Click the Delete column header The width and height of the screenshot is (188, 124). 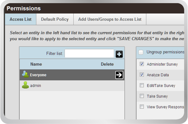click(x=107, y=64)
